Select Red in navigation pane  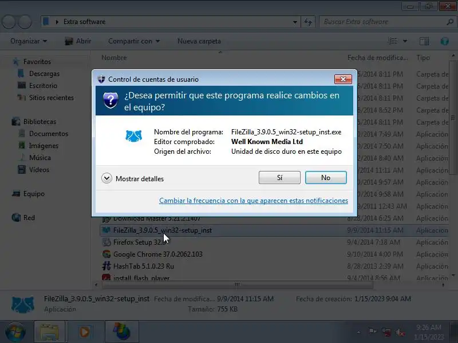[29, 218]
